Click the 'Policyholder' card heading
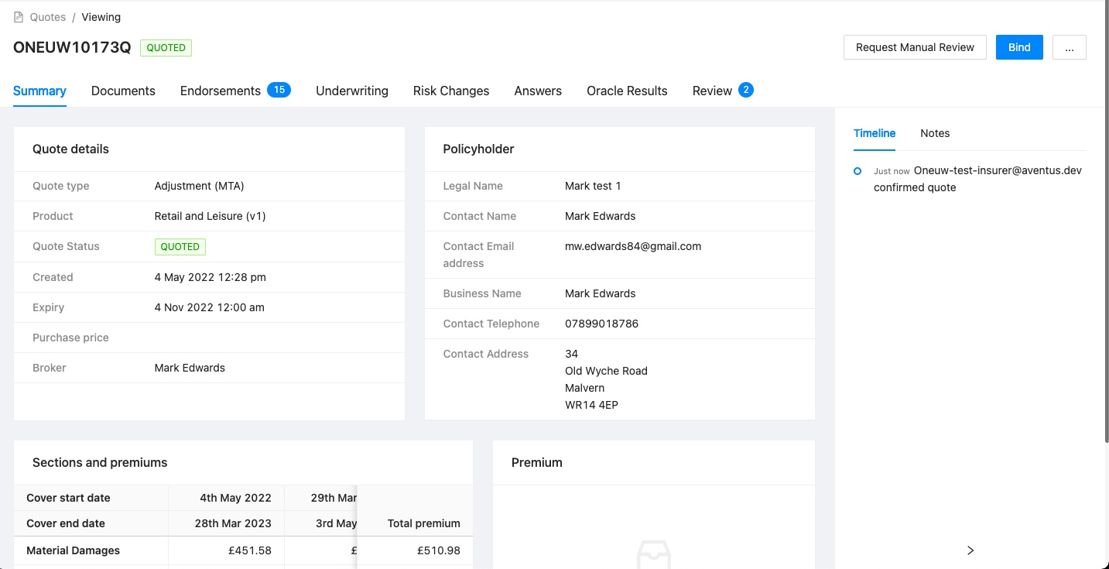Image resolution: width=1109 pixels, height=569 pixels. (478, 149)
